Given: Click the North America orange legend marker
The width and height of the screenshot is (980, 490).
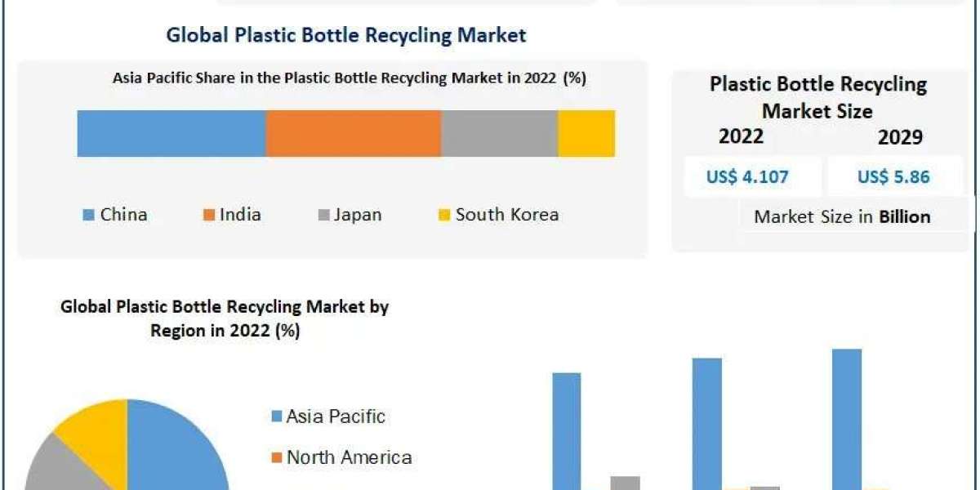Looking at the screenshot, I should point(276,458).
